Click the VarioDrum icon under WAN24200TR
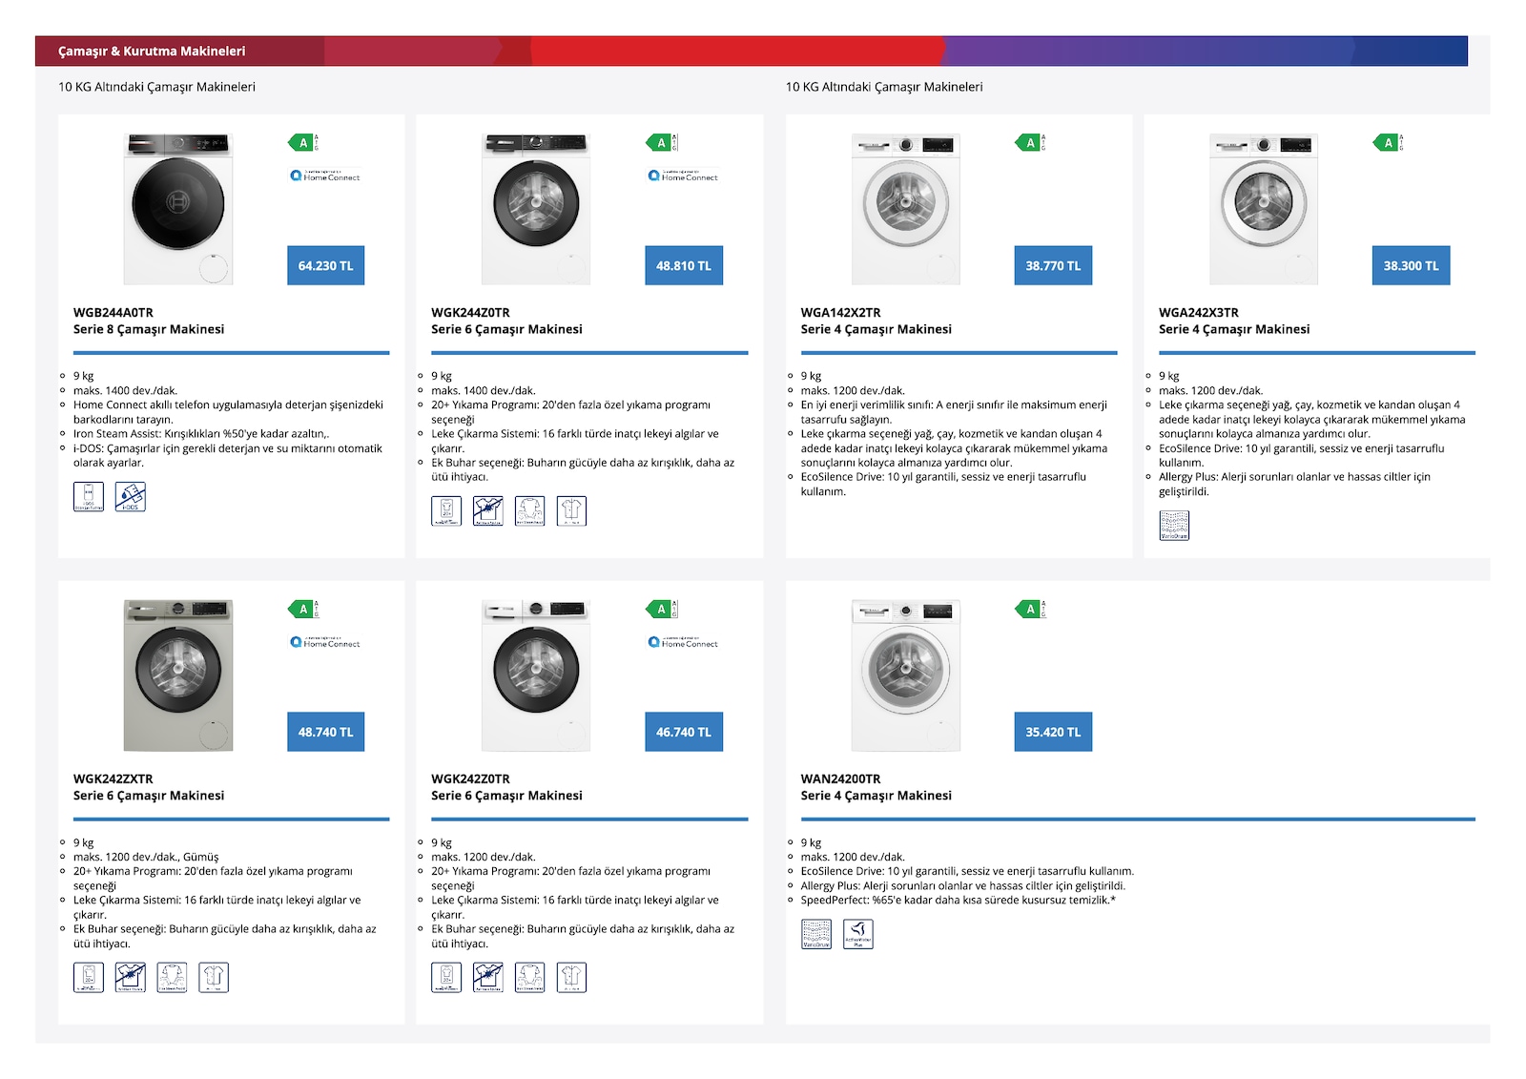 [816, 934]
